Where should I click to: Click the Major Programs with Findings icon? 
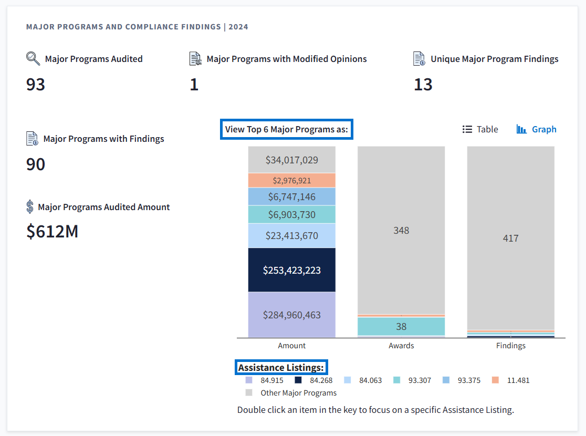[x=32, y=139]
